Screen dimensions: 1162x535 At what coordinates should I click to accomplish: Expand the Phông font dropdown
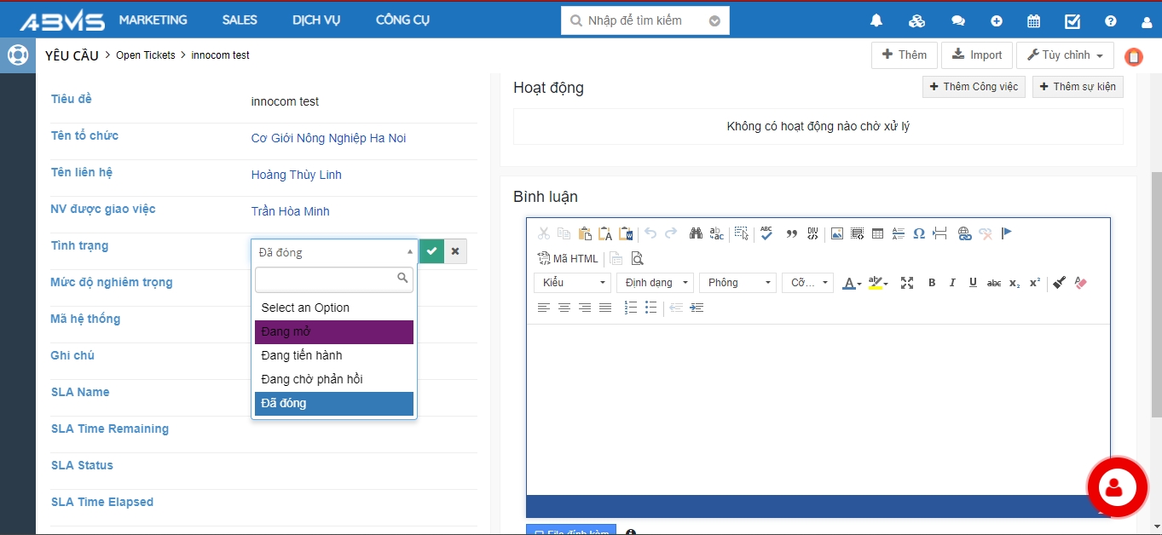pyautogui.click(x=737, y=283)
